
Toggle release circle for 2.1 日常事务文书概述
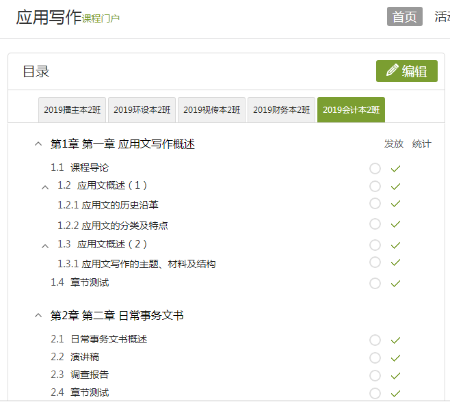(375, 340)
